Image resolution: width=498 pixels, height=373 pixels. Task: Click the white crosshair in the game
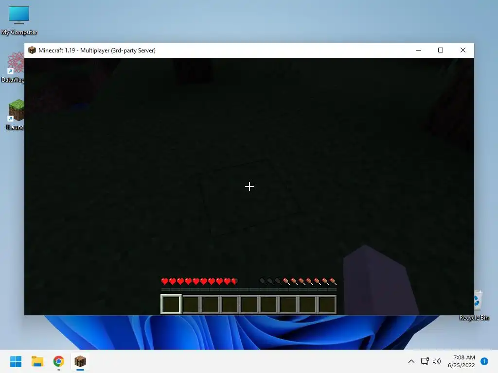point(249,186)
